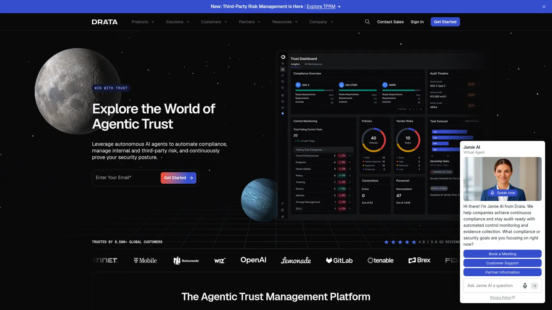
Task: Expand the Company dropdown
Action: [x=322, y=22]
